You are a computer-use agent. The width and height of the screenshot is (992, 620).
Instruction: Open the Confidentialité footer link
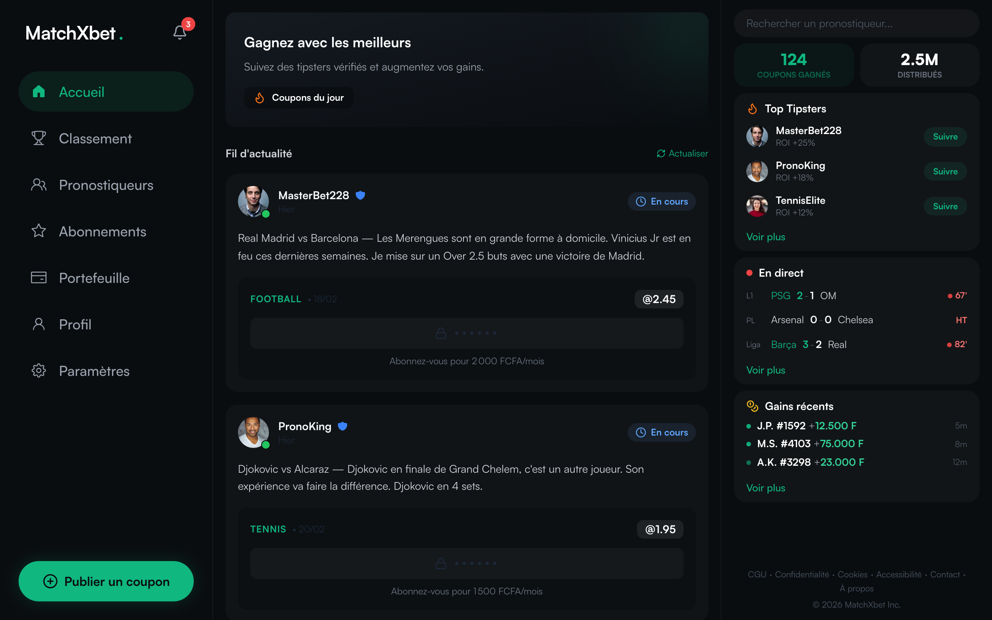coord(801,574)
